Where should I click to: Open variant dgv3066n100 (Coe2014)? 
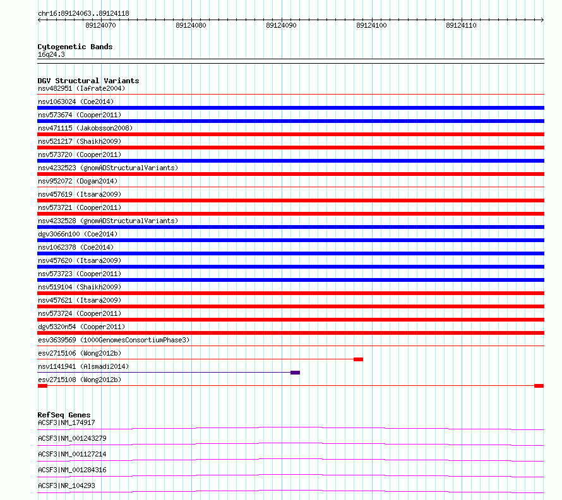(78, 234)
